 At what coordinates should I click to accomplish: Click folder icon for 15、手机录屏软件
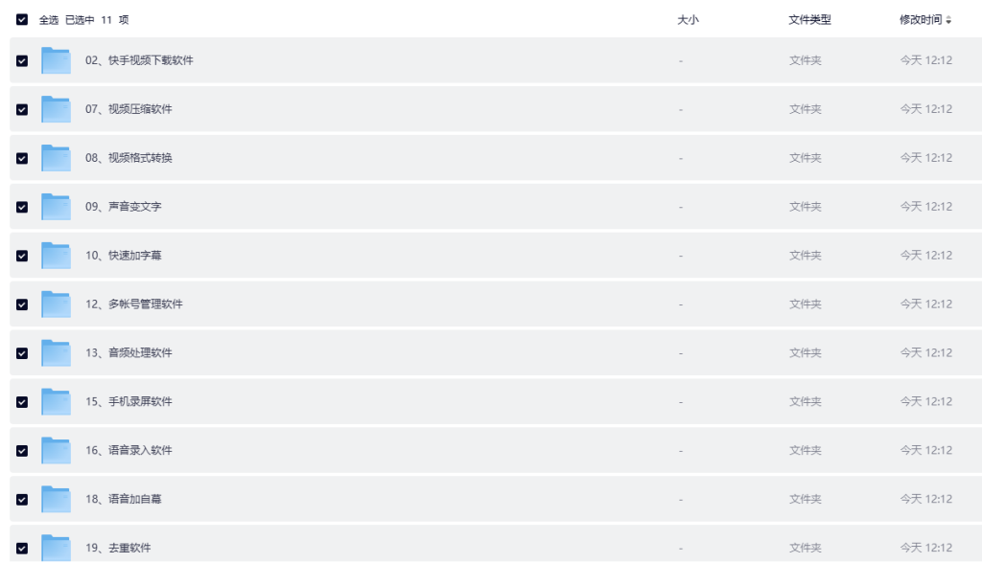(56, 402)
